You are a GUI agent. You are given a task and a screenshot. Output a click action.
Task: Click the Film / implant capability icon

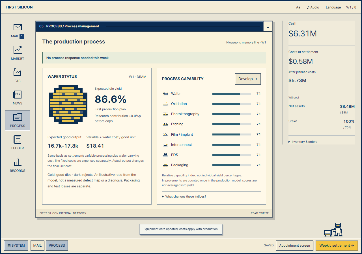(165, 135)
